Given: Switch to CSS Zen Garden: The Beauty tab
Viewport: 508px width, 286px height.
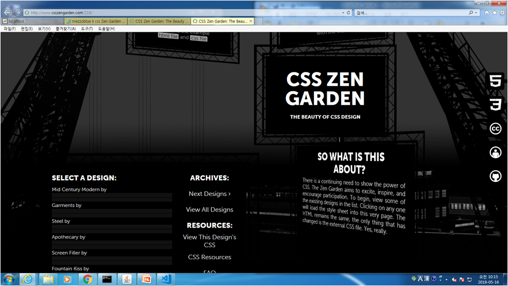Looking at the screenshot, I should pos(159,21).
